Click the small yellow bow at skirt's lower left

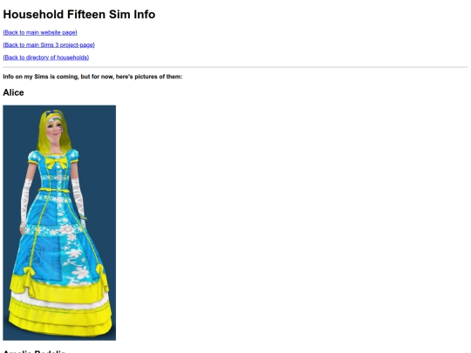point(29,273)
